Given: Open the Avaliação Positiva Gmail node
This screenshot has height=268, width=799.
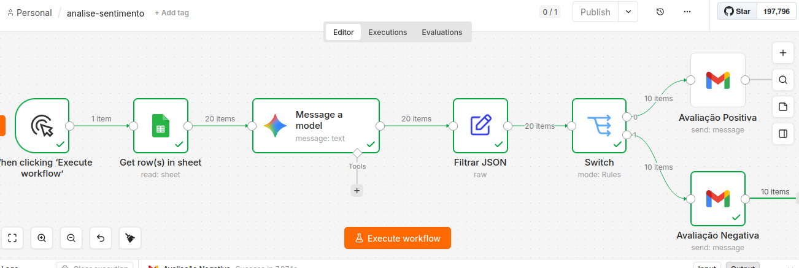Looking at the screenshot, I should coord(718,80).
